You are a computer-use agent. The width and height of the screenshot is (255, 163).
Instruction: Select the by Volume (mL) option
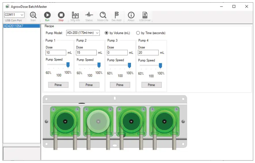(x=106, y=33)
